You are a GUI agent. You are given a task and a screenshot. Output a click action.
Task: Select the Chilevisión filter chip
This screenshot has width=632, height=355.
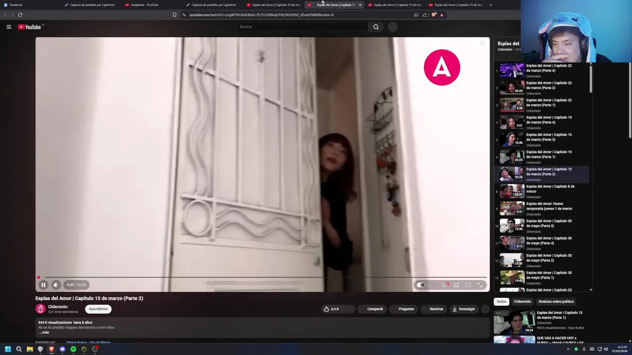click(522, 302)
